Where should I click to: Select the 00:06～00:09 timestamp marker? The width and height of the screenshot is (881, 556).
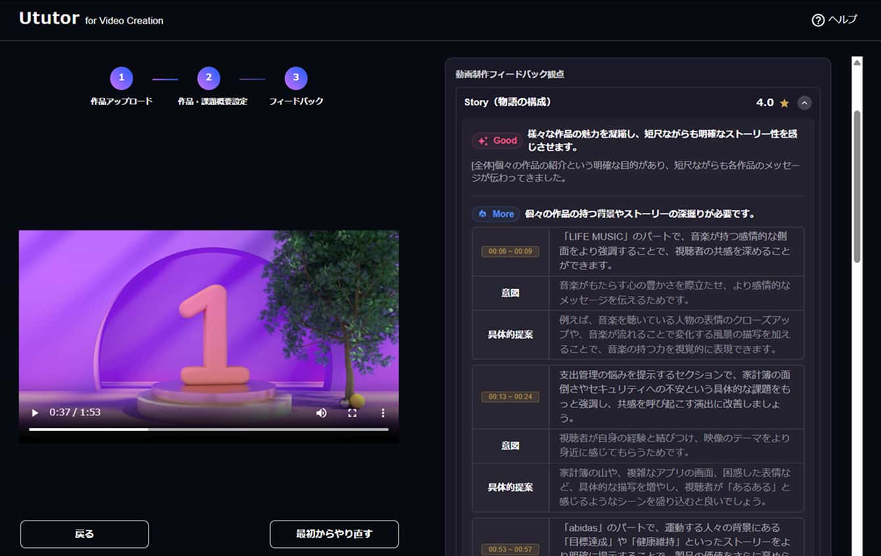[x=510, y=251]
